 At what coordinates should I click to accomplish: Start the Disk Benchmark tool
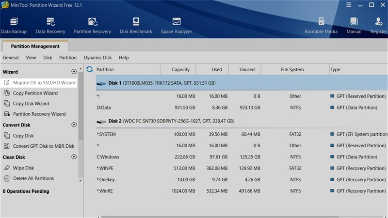point(136,26)
